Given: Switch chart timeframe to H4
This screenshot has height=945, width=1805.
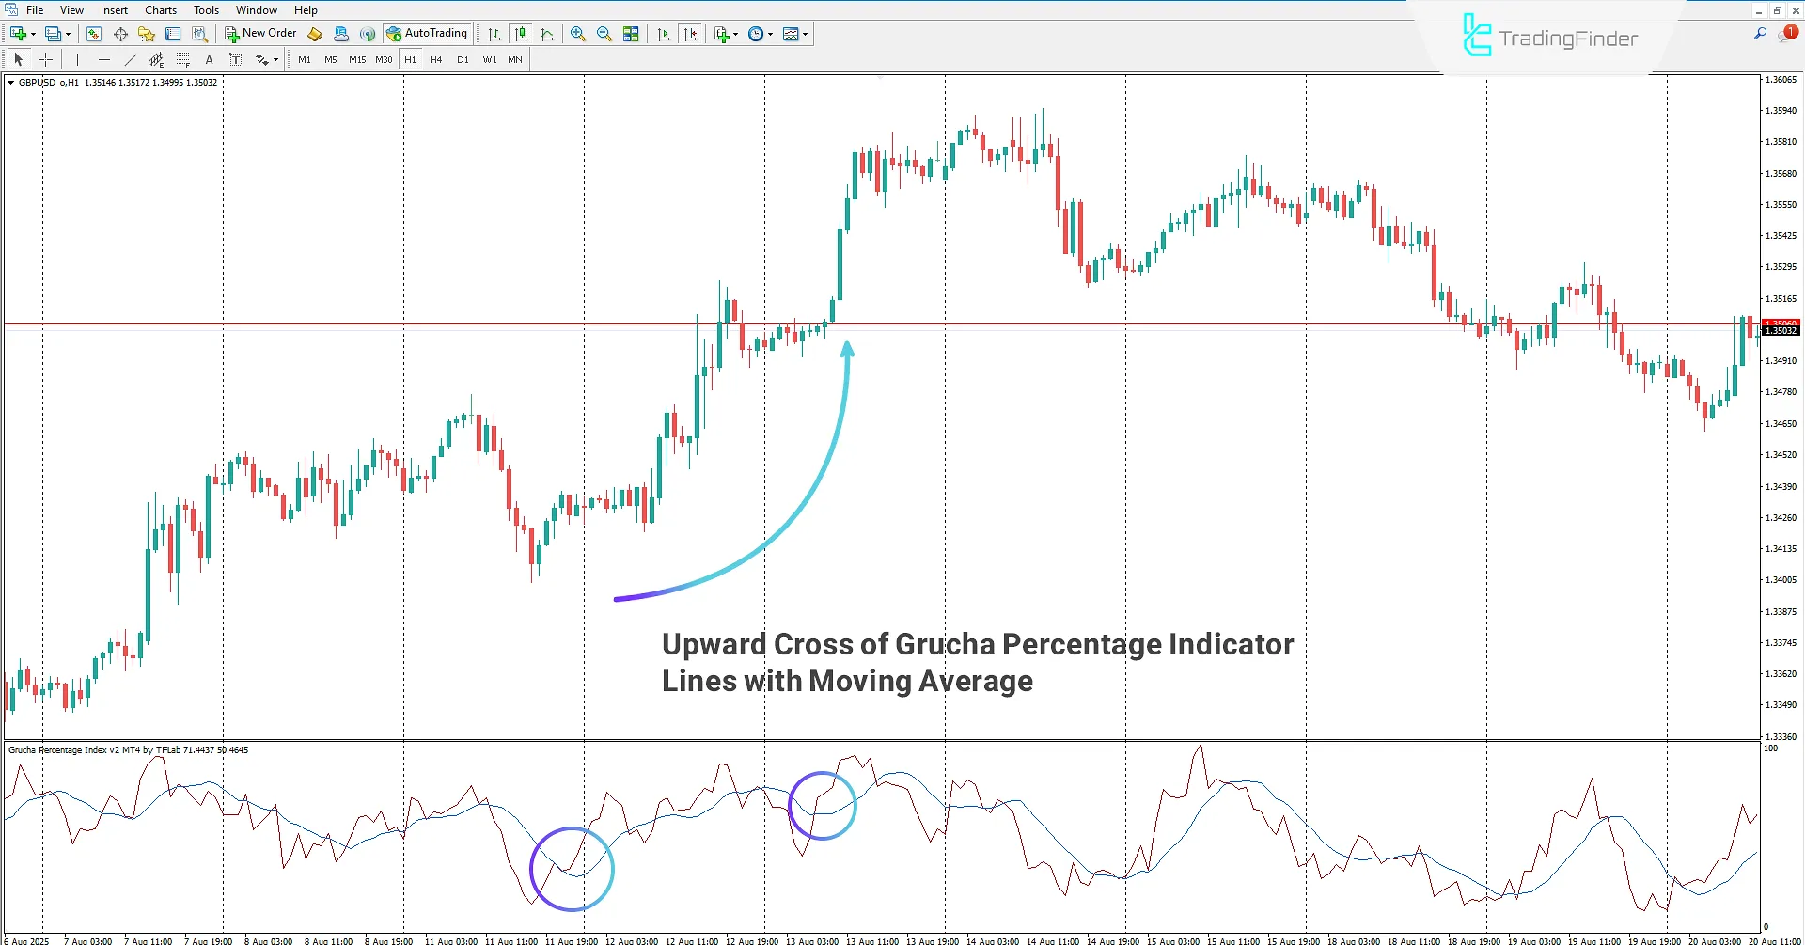Looking at the screenshot, I should 435,59.
